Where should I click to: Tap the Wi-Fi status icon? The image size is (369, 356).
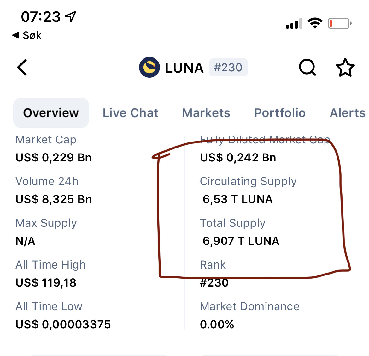click(x=315, y=23)
